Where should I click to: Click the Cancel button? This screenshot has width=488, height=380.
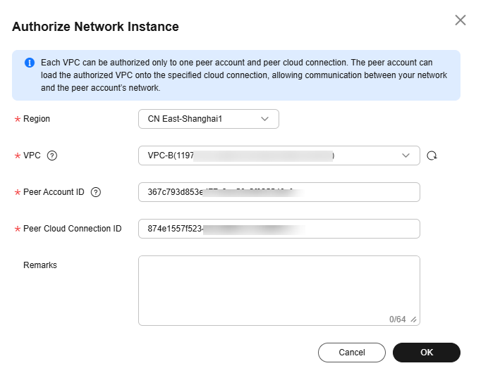352,353
